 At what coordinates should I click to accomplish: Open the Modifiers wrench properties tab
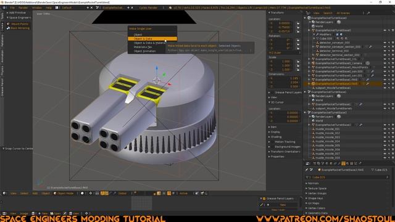coord(339,163)
